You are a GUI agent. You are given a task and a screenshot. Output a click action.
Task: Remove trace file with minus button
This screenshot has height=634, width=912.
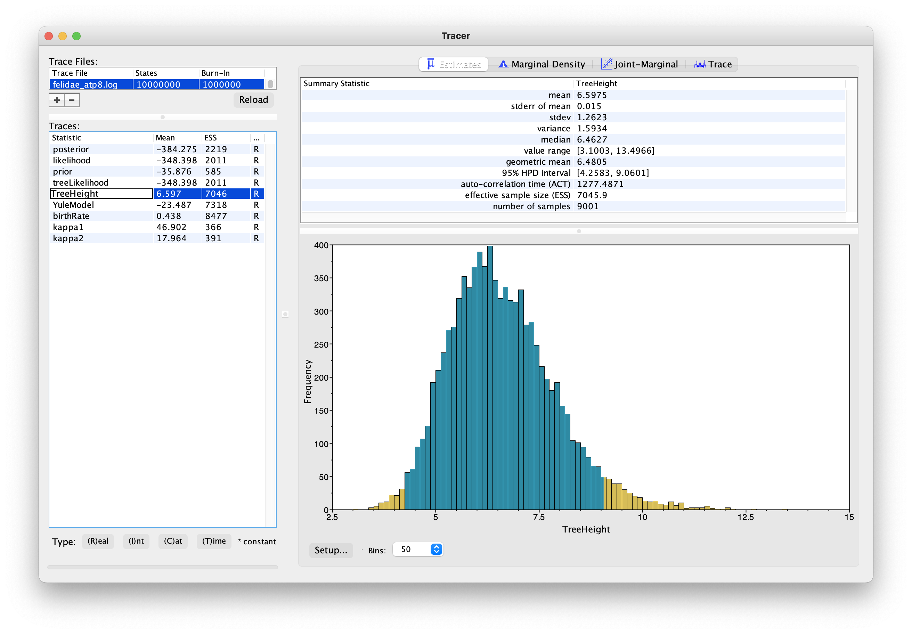(72, 100)
